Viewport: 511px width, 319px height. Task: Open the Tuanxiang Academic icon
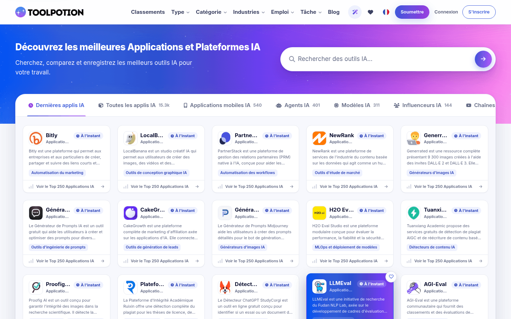[x=414, y=213]
